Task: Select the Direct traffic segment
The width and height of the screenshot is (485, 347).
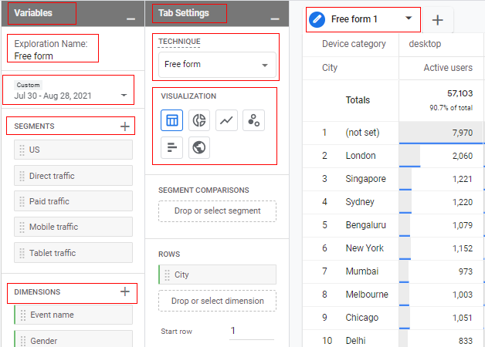Action: click(x=73, y=176)
